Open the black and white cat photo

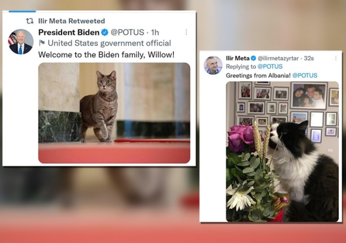click(x=282, y=152)
